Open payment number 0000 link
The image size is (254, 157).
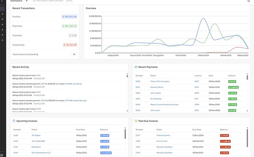138,81
